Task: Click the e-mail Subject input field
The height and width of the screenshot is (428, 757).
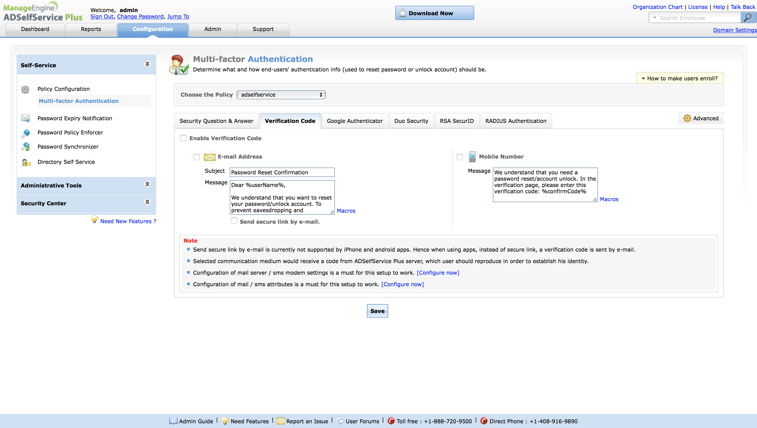Action: 282,172
